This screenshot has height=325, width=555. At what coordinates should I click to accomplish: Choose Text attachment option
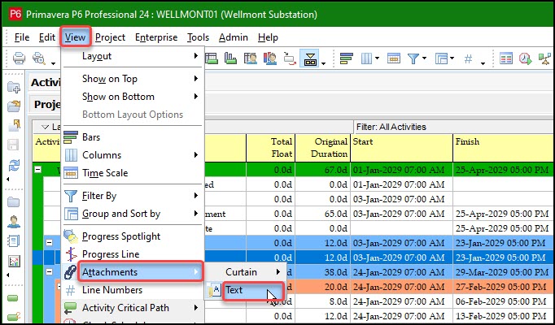click(246, 290)
